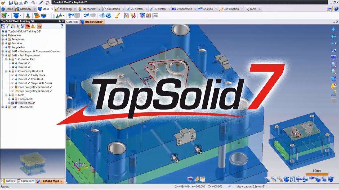Click the TopSolid logo application button
Screen dimensions: 339x190
tap(3, 2)
